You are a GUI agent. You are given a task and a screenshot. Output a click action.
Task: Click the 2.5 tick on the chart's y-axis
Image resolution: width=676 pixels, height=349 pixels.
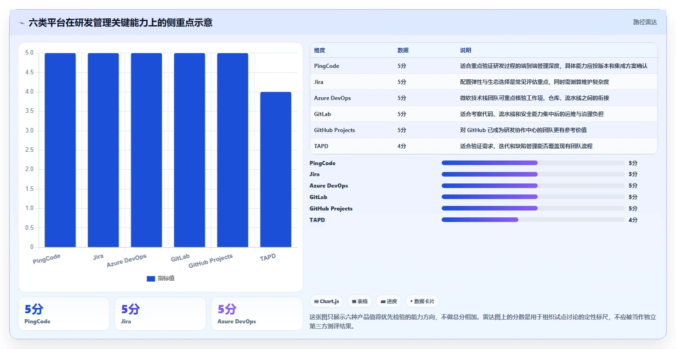coord(29,150)
